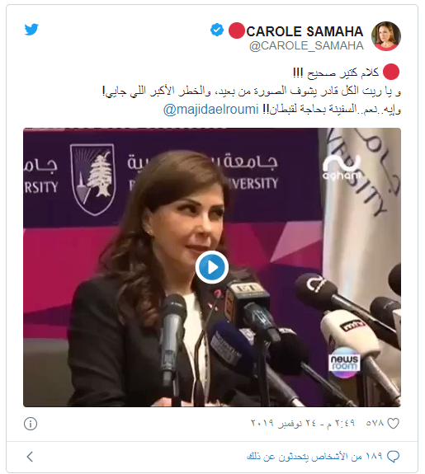The image size is (425, 474).
Task: Click the like count number
Action: point(375,423)
